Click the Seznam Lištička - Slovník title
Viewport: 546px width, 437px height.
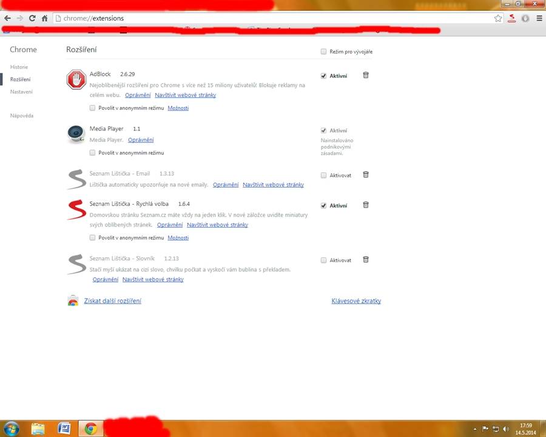click(x=122, y=259)
